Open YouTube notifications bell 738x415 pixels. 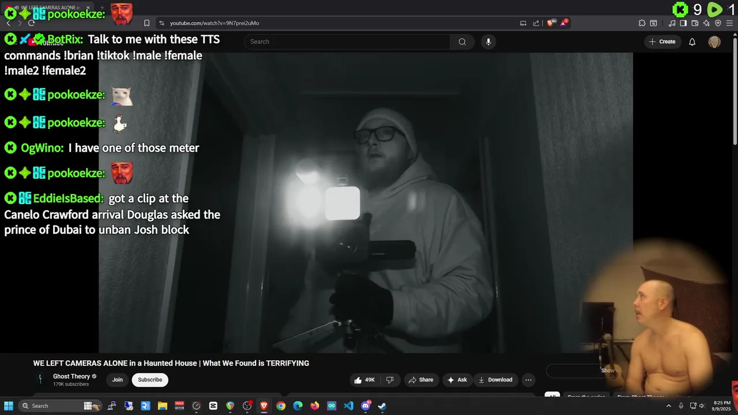pyautogui.click(x=692, y=41)
